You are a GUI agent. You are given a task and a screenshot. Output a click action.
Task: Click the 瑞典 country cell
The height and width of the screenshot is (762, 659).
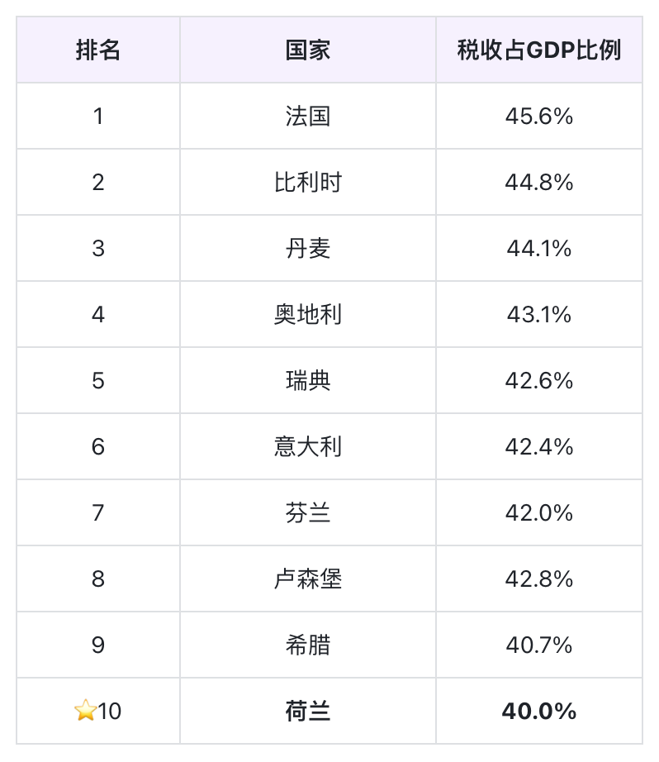click(308, 380)
